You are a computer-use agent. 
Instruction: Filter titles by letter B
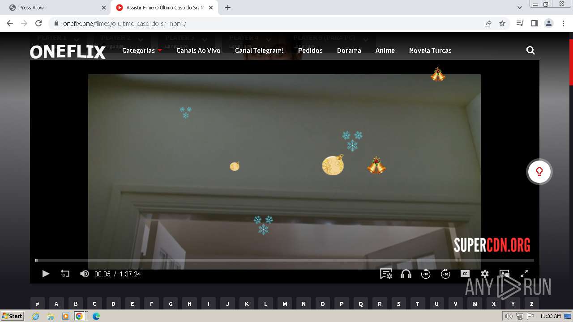pos(76,304)
